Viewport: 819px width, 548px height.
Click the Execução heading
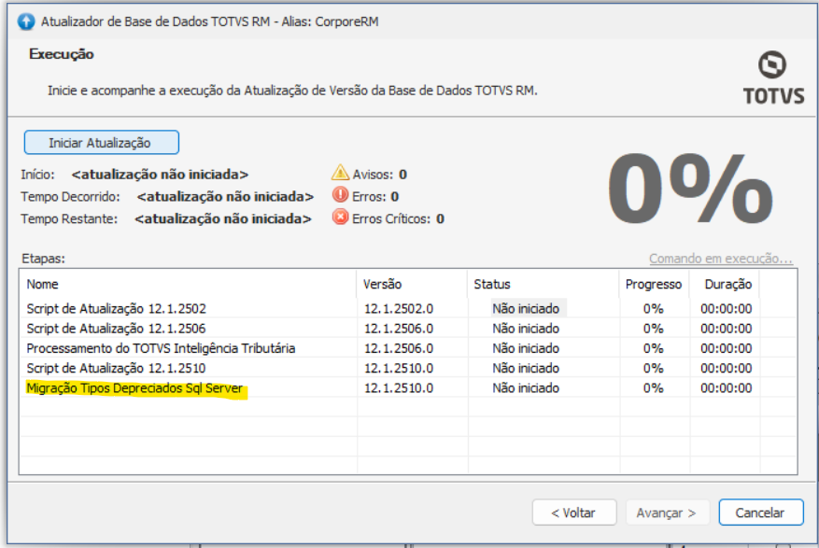(62, 54)
